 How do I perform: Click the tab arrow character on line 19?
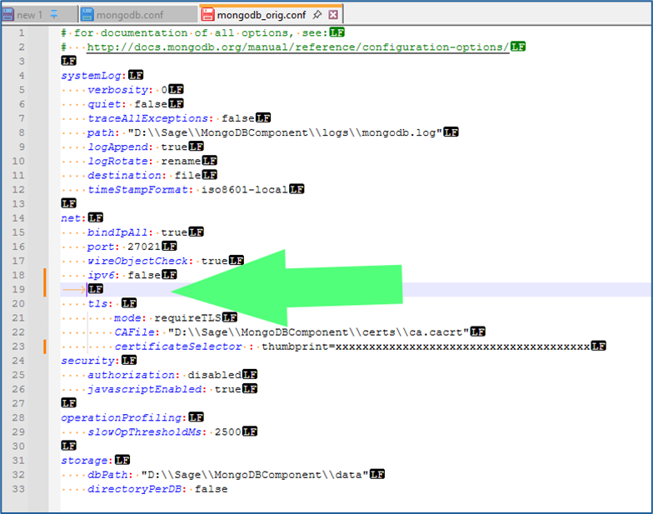73,289
